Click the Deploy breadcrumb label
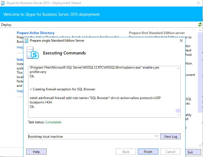This screenshot has height=157, width=203. [x=6, y=25]
